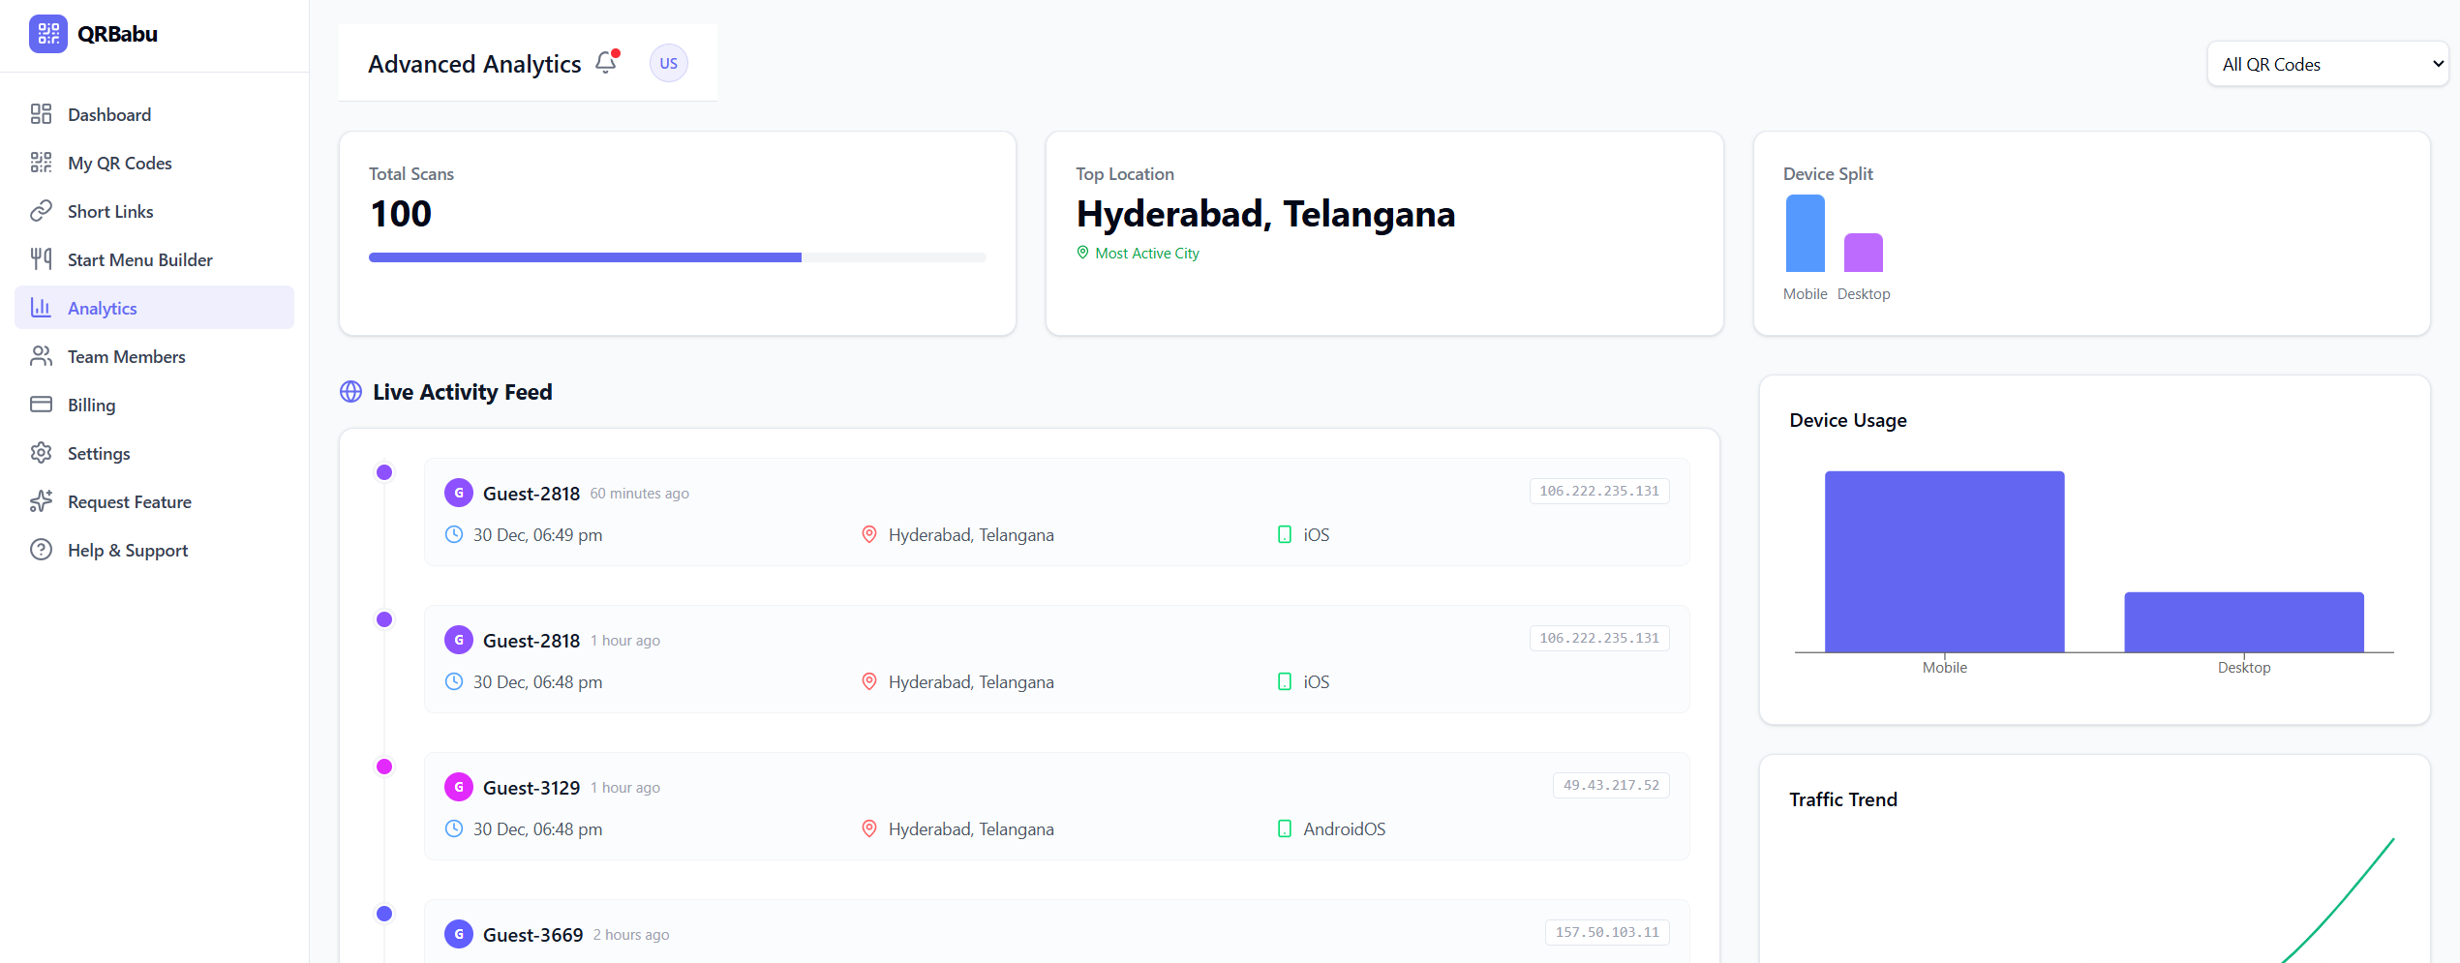Click the Guest-3129 avatar circle
Image resolution: width=2460 pixels, height=963 pixels.
click(459, 787)
